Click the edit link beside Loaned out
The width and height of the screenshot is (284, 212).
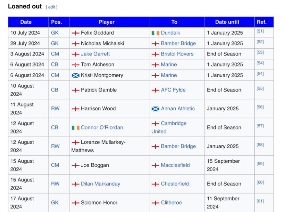51,7
